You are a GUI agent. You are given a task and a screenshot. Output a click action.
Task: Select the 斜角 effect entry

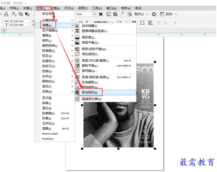coord(55,103)
